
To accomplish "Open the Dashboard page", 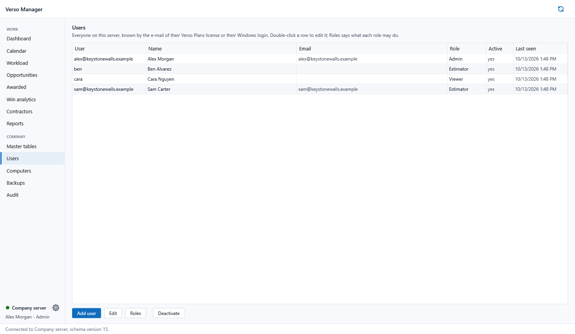I will tap(33, 39).
